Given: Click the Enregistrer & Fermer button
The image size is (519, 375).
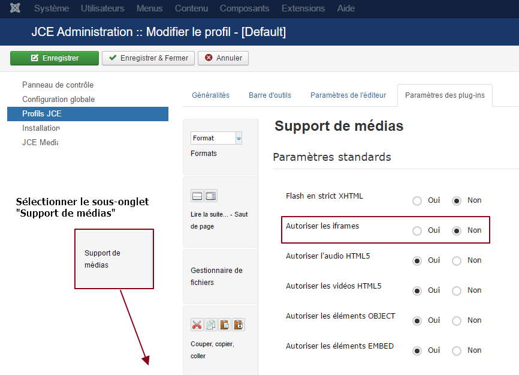Looking at the screenshot, I should pos(148,58).
